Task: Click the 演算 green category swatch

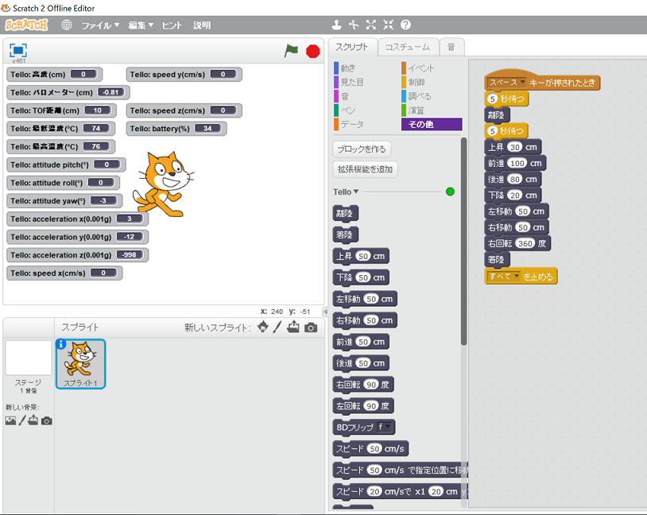Action: (x=404, y=110)
